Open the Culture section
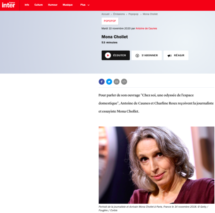215x213 pixels. (38, 5)
